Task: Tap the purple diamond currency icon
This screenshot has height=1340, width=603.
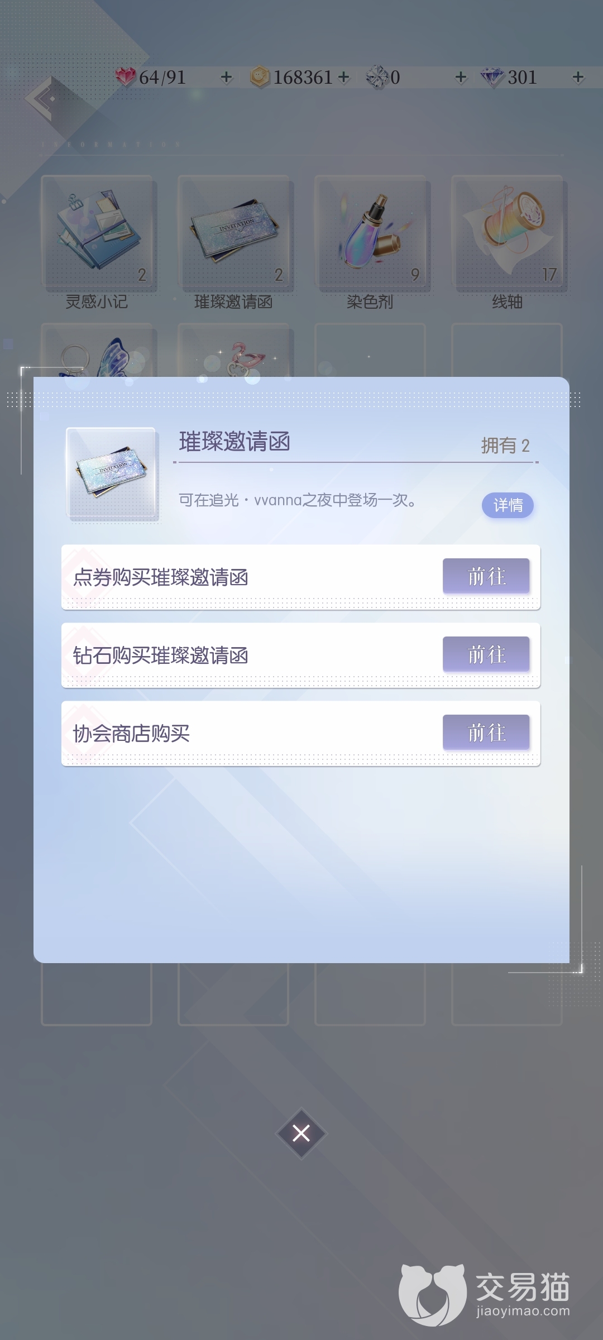Action: tap(492, 77)
